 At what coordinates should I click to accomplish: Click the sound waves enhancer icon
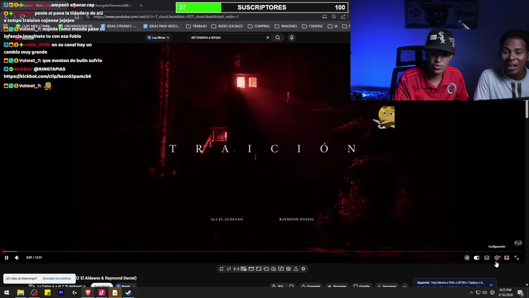[236, 269]
